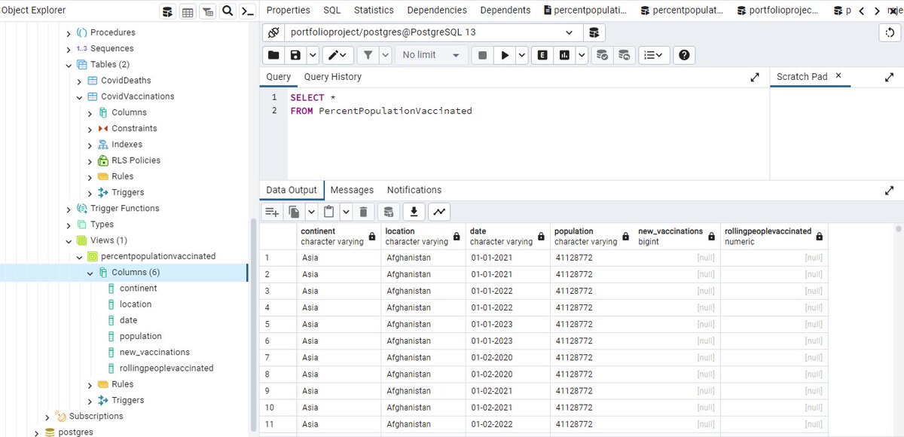
Task: Select RLS Policies under CovidVaccinations
Action: click(136, 160)
